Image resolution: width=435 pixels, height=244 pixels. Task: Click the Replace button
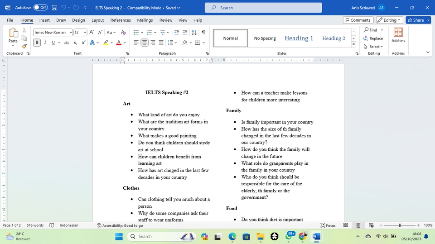tap(373, 38)
